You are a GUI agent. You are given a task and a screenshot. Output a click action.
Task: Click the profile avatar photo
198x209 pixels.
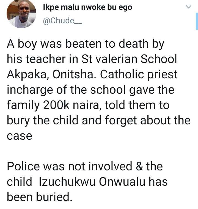point(21,13)
